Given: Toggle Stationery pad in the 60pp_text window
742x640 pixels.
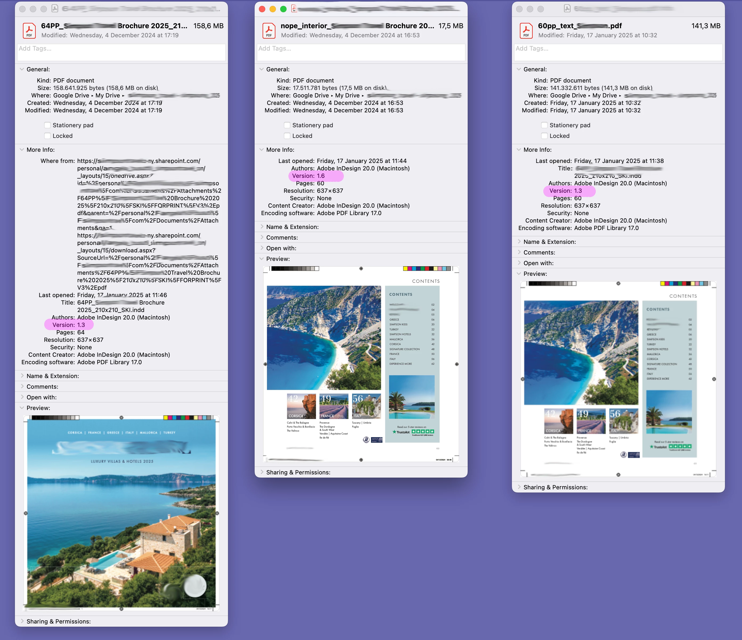Looking at the screenshot, I should [544, 125].
